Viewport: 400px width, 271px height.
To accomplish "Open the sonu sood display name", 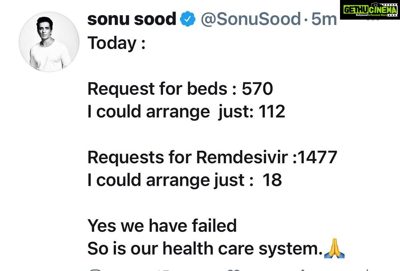I will tap(131, 19).
